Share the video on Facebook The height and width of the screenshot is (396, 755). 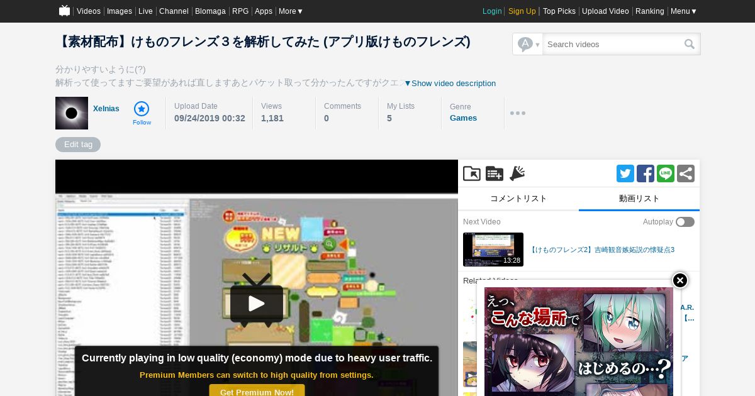(x=646, y=173)
